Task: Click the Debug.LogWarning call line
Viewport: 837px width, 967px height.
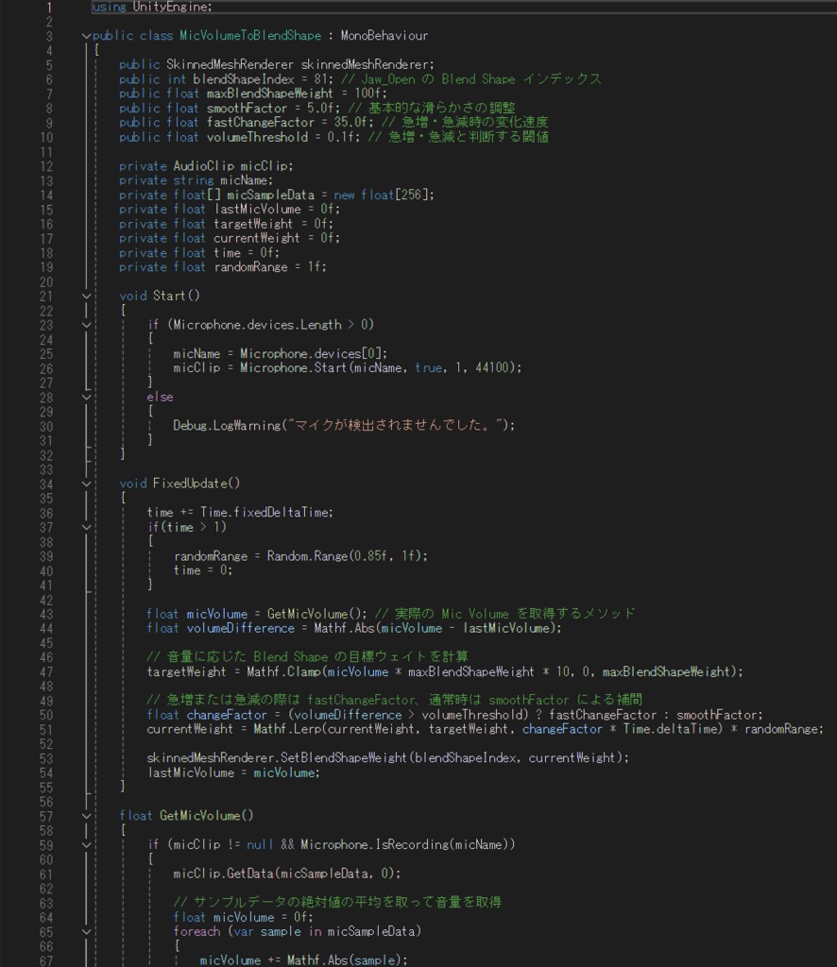Action: (x=344, y=426)
